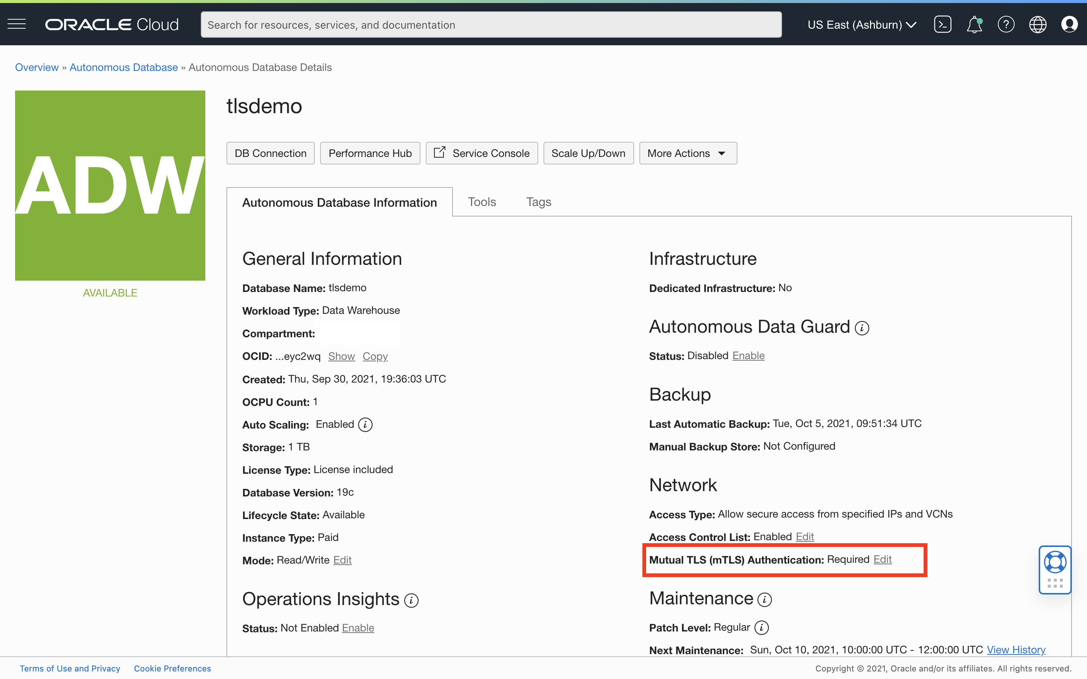Click the help question mark icon
The height and width of the screenshot is (679, 1087).
(x=1006, y=24)
